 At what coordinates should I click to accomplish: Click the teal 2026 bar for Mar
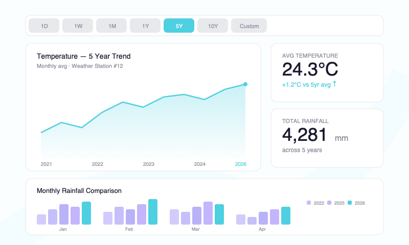click(219, 214)
